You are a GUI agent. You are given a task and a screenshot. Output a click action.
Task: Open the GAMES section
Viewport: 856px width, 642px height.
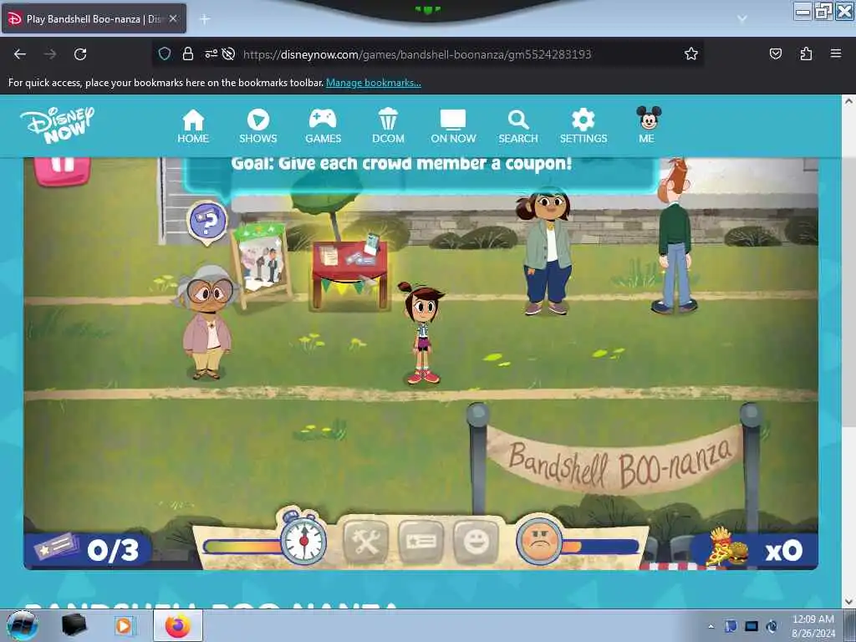323,126
